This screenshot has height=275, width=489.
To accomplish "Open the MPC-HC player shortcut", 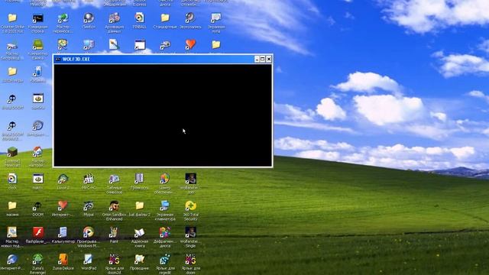I will point(89,179).
